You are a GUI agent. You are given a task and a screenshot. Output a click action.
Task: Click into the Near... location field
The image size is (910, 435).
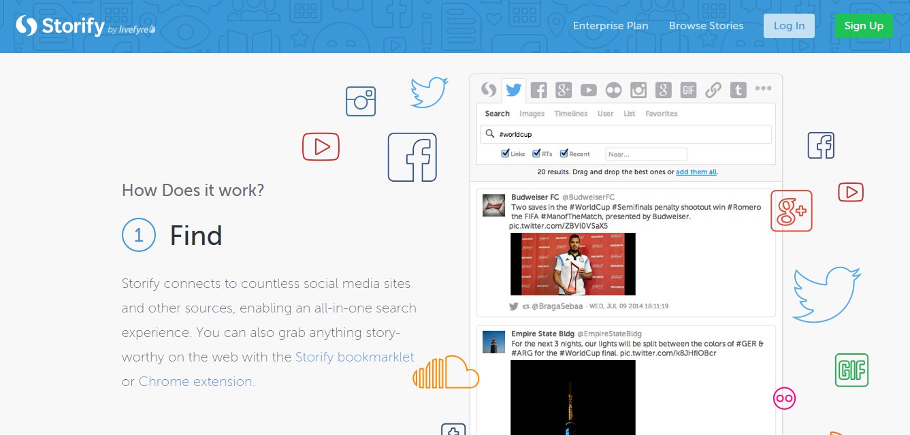click(646, 154)
